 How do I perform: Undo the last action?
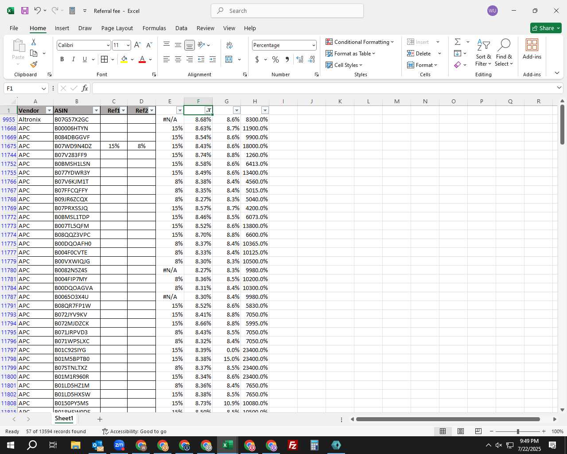(x=38, y=11)
